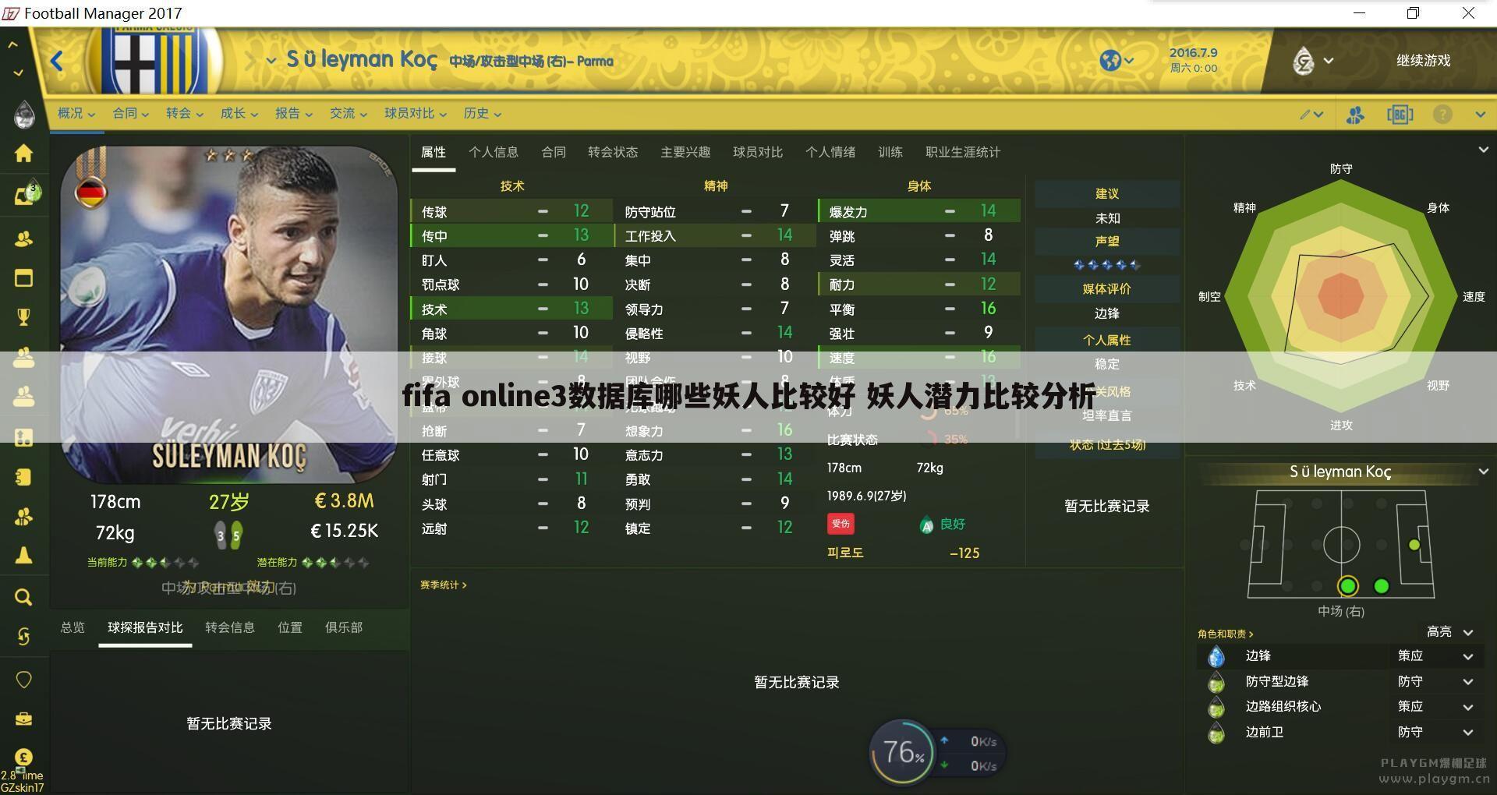The image size is (1497, 795).
Task: Click the player portrait photo card
Action: [x=229, y=314]
